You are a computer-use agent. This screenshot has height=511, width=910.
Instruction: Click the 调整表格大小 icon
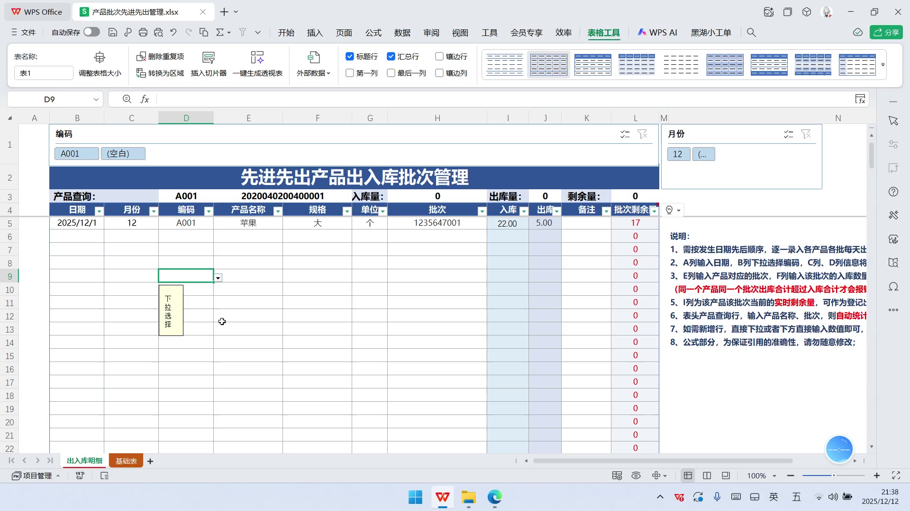(100, 57)
